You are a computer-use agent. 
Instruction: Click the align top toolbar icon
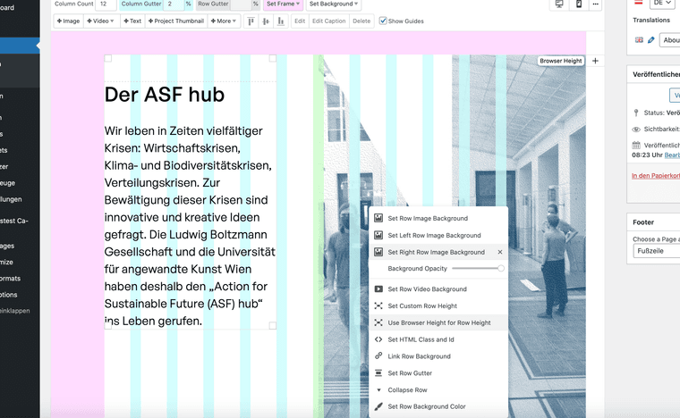(x=251, y=21)
